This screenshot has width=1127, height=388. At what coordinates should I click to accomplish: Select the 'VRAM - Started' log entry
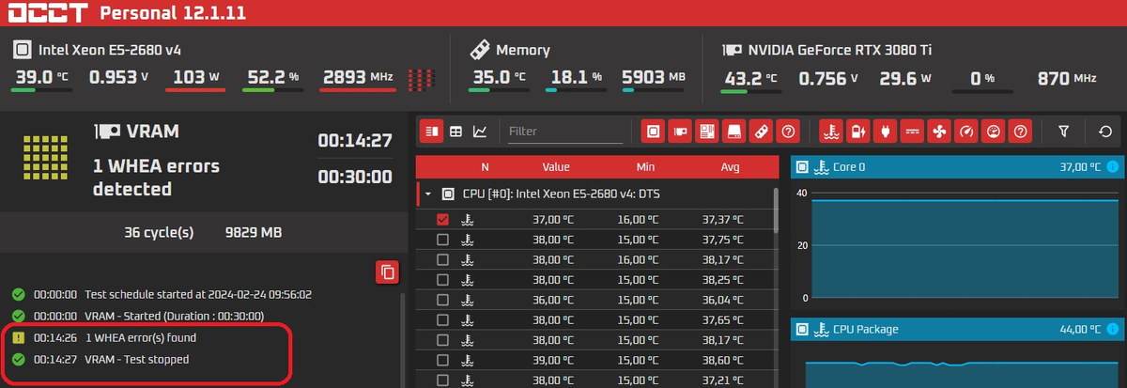click(138, 317)
